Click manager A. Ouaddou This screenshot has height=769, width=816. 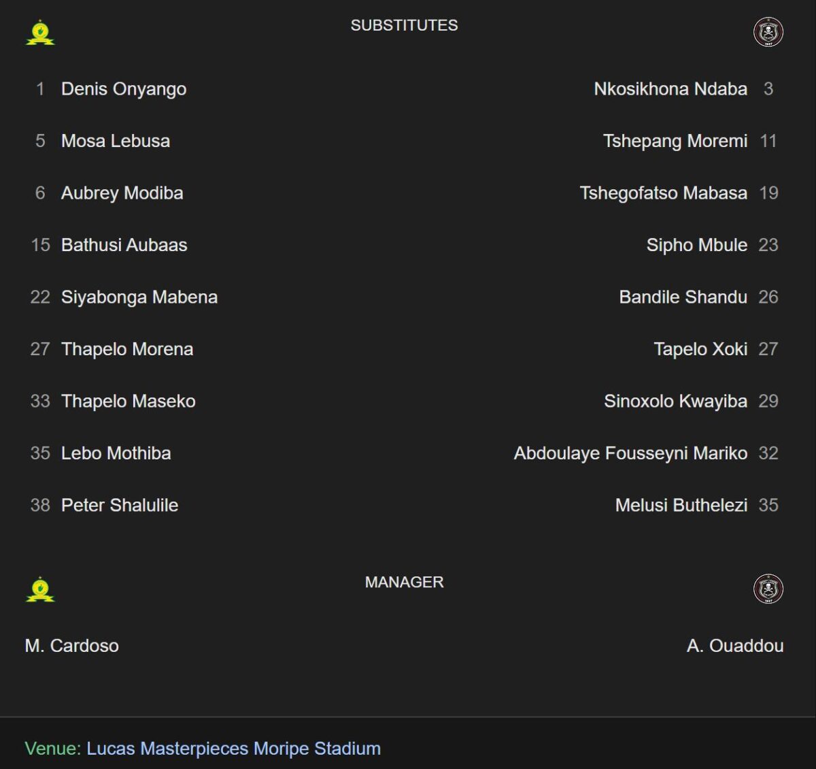point(735,646)
